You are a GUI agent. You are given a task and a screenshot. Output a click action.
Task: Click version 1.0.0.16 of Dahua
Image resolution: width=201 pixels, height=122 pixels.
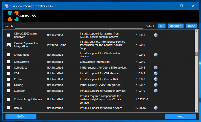(x=140, y=108)
